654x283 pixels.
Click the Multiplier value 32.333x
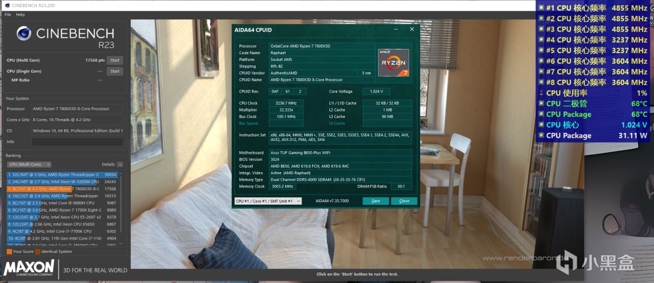286,110
